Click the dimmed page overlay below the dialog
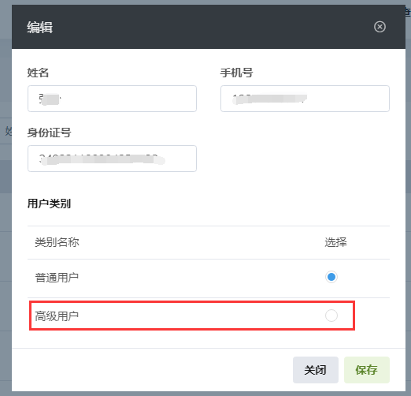Screen dimensions: 411x396 pos(205,394)
